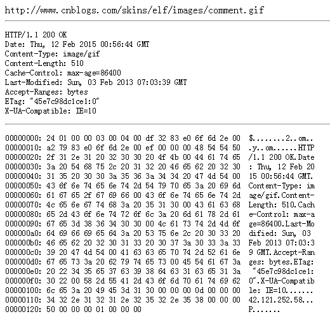Click the comment.gif URL at top
330x319 pixels.
pyautogui.click(x=135, y=10)
